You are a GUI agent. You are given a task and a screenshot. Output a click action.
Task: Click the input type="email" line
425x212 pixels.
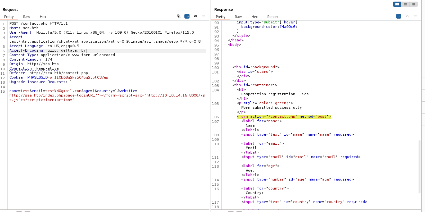(x=301, y=157)
